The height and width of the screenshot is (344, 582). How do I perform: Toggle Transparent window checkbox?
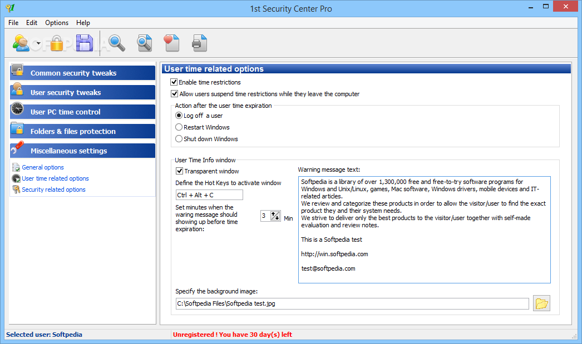tap(179, 171)
